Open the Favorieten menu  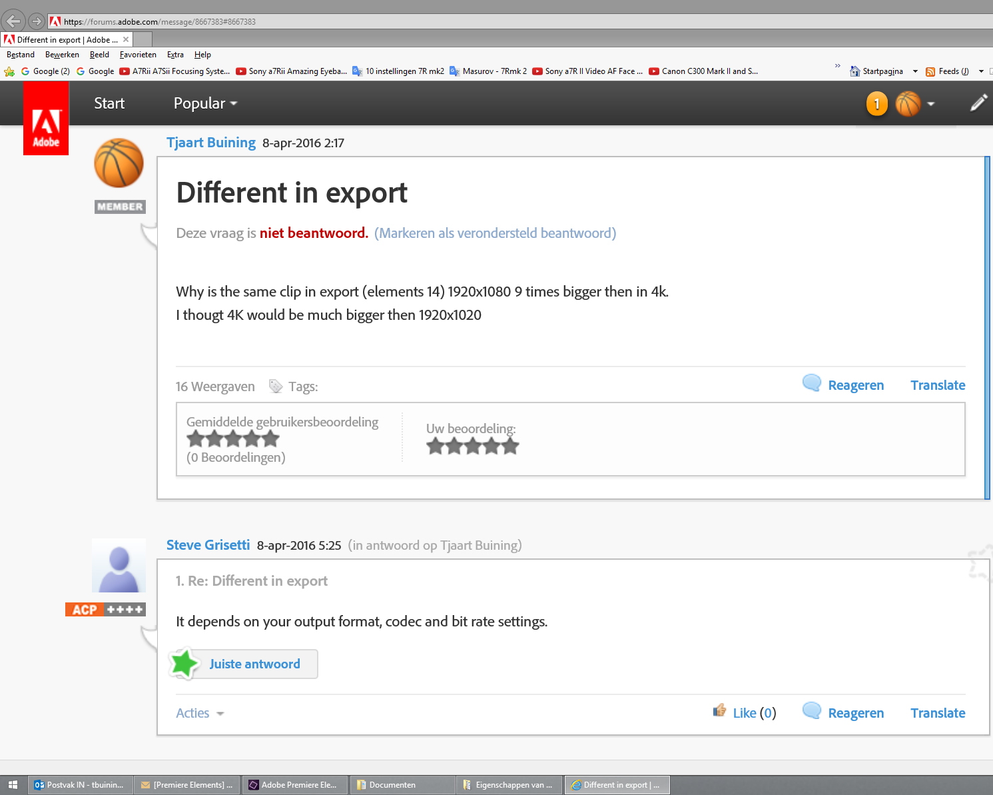138,55
